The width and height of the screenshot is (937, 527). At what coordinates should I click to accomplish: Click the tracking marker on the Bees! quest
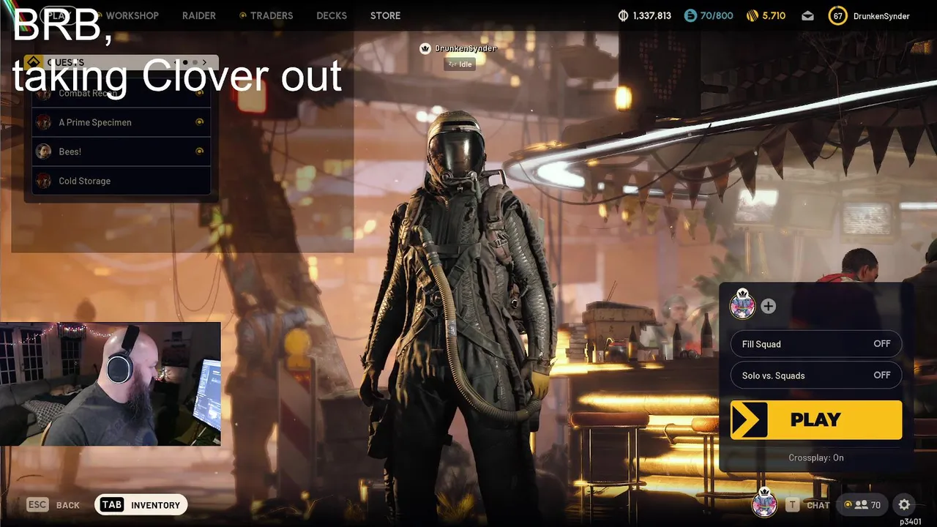pyautogui.click(x=199, y=152)
